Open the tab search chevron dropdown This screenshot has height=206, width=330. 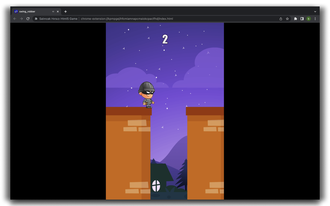pos(315,11)
